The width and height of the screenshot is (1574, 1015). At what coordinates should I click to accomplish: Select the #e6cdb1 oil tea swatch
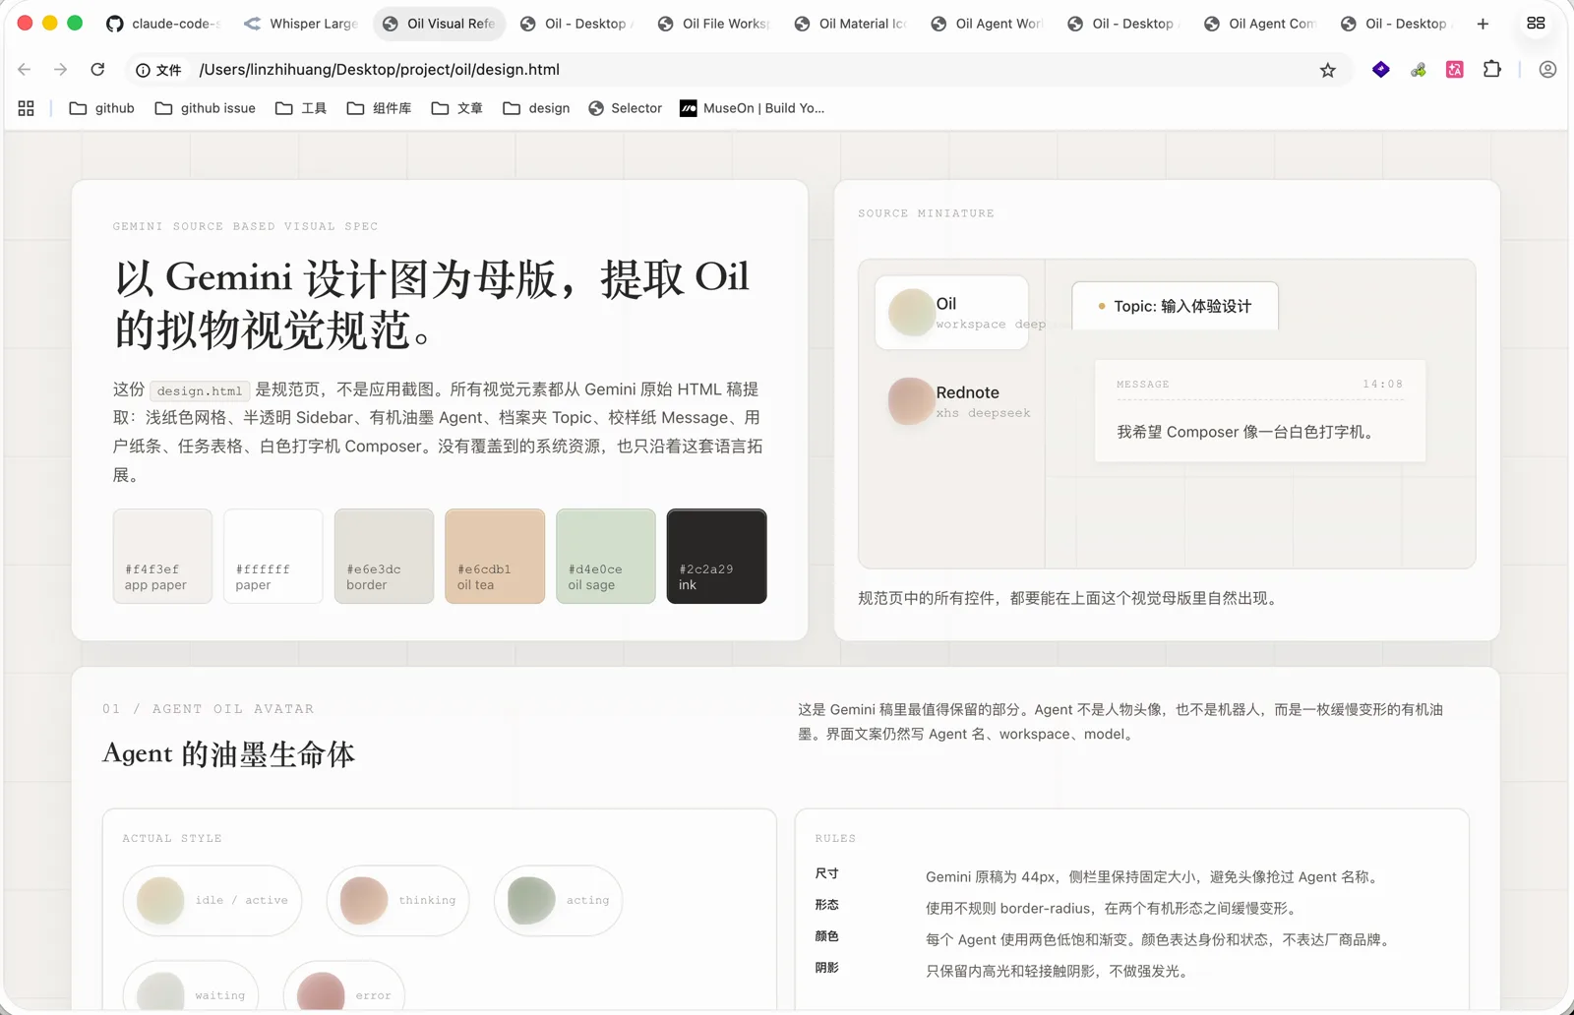point(495,556)
